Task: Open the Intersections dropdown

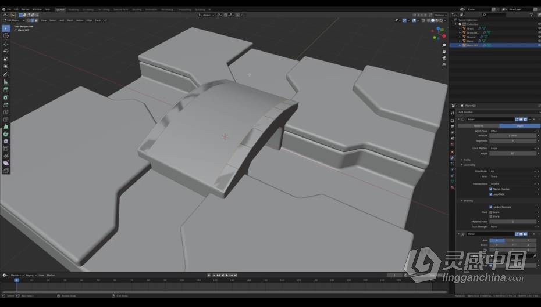Action: coord(513,184)
